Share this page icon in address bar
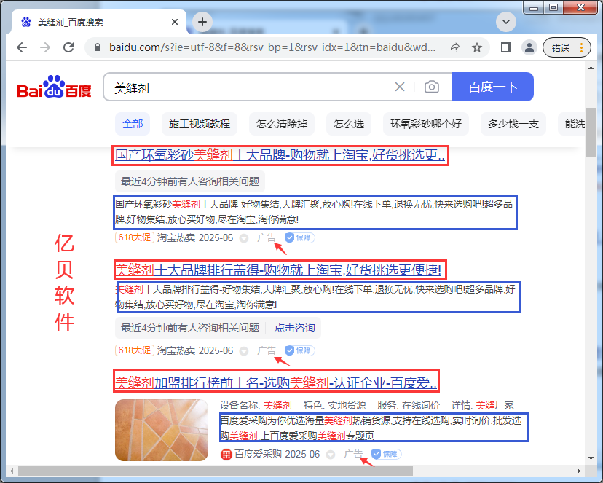The width and height of the screenshot is (603, 483). (x=454, y=47)
